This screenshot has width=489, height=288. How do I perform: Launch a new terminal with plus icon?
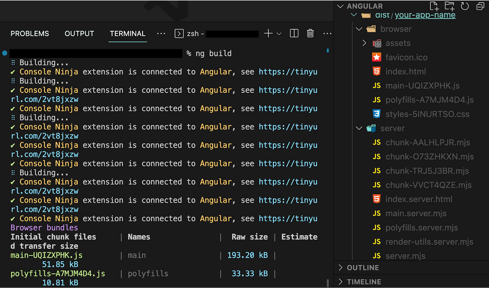click(268, 33)
